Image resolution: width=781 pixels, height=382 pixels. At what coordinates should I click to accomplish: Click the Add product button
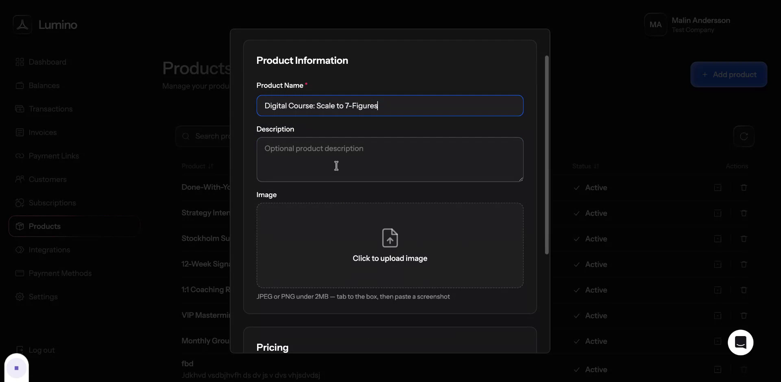click(x=729, y=74)
